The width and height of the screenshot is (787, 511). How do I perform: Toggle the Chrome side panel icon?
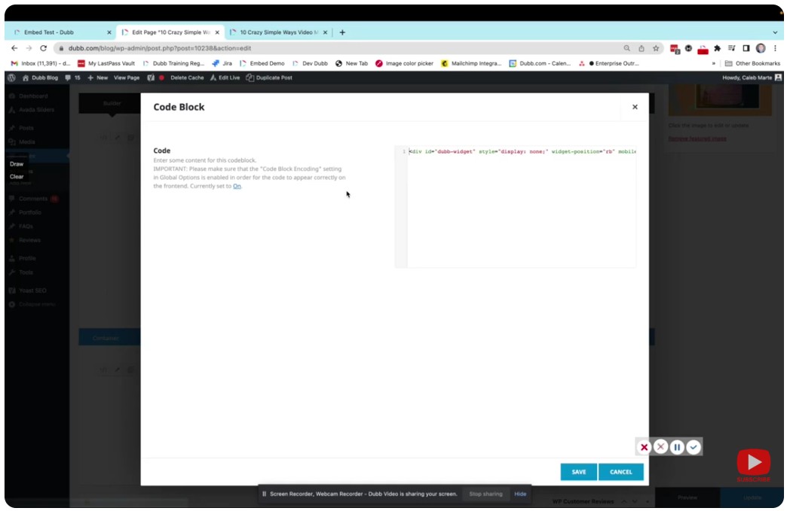coord(746,48)
